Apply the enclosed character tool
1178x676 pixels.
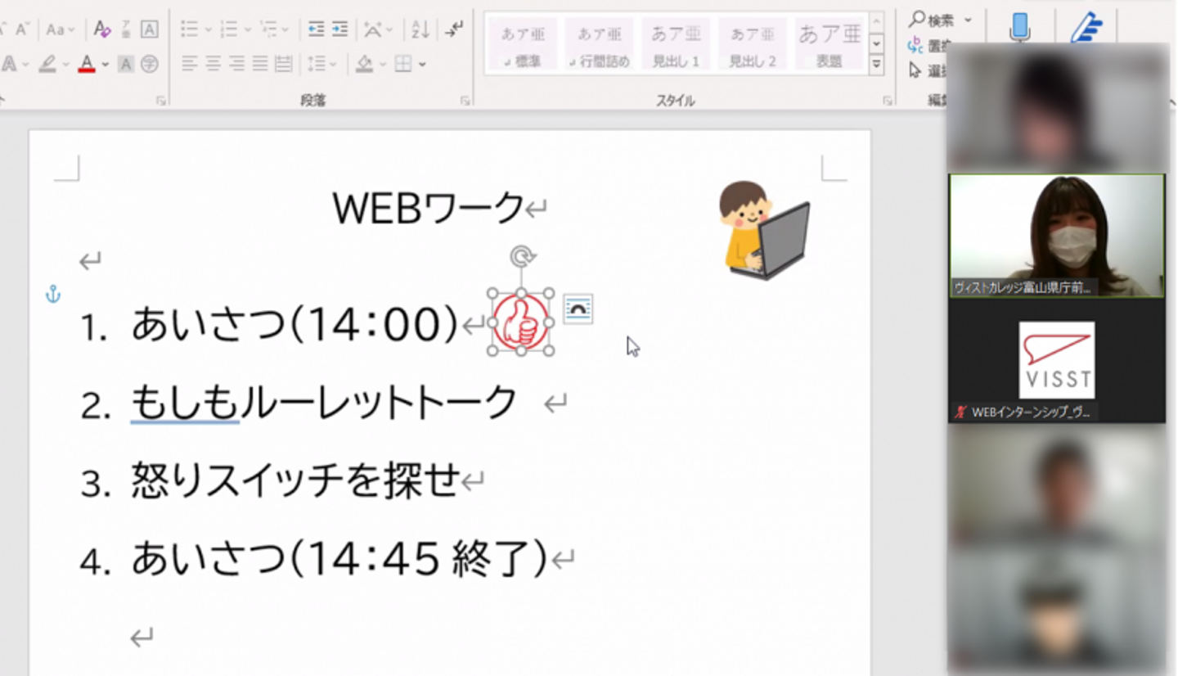tap(149, 64)
